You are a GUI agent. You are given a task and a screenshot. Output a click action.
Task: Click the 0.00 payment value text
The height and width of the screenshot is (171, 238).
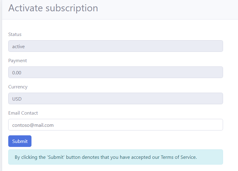click(x=17, y=73)
